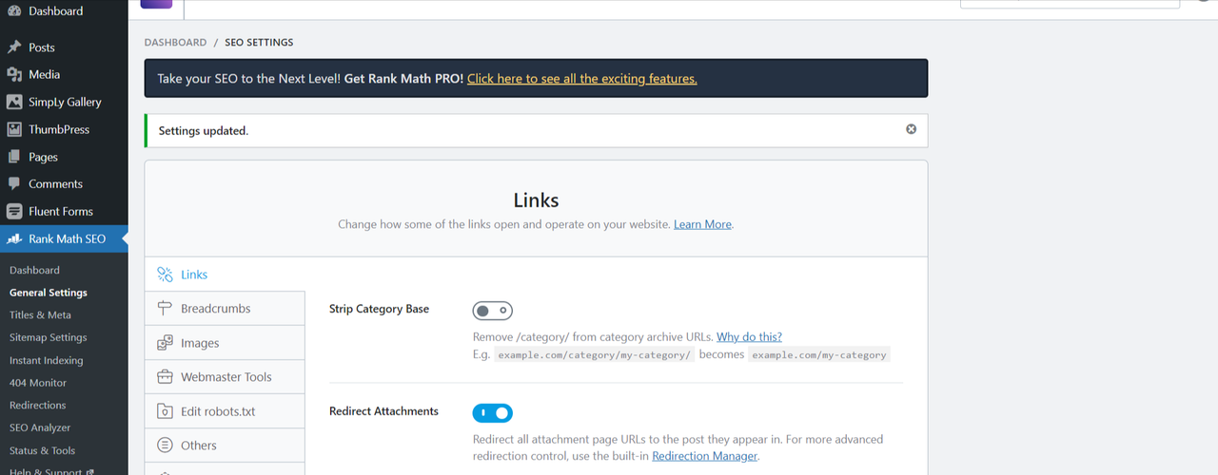Click the Images tab icon
Viewport: 1218px width, 475px height.
tap(165, 343)
